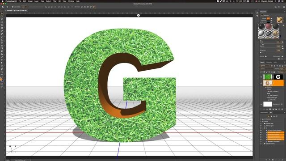Toggle the Auto-Select checkbox

tap(12, 7)
